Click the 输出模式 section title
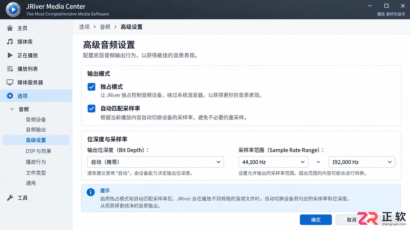The width and height of the screenshot is (410, 230). pos(99,74)
